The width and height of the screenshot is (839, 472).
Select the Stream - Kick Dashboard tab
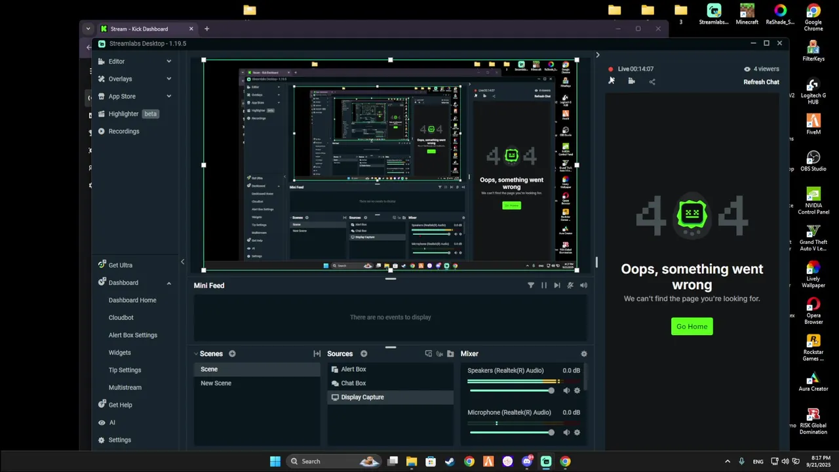click(146, 29)
